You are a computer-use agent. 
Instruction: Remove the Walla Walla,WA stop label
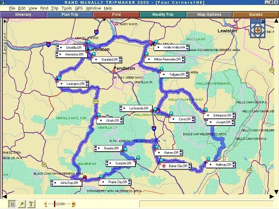pos(187,46)
